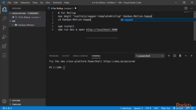Collapse the KM workspace section

[10, 21]
